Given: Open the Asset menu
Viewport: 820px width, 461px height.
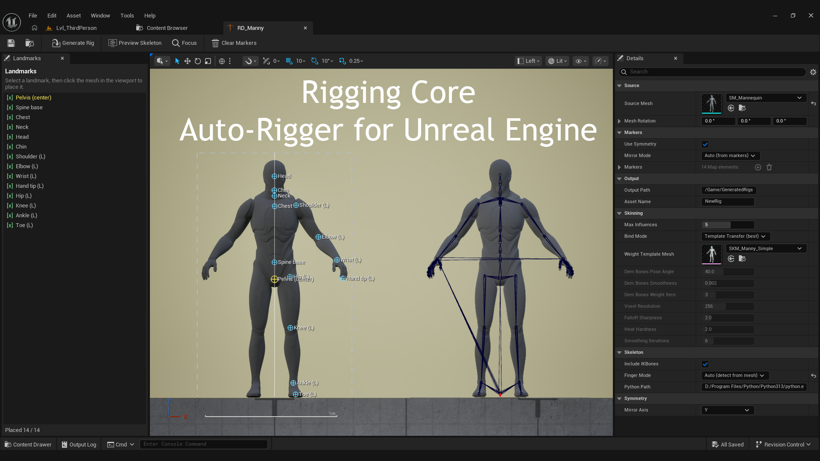Looking at the screenshot, I should pyautogui.click(x=73, y=15).
